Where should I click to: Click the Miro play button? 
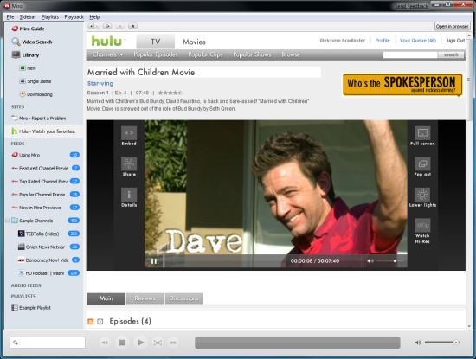pyautogui.click(x=140, y=343)
